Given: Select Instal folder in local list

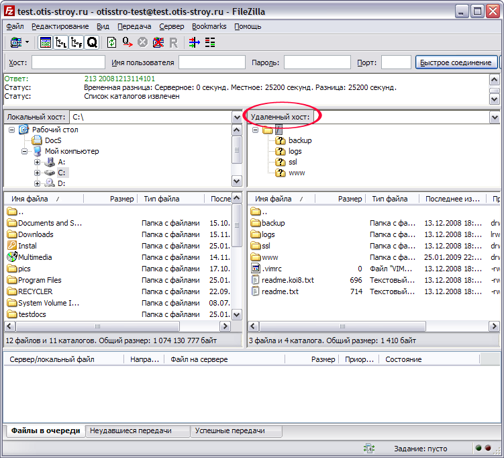Looking at the screenshot, I should (28, 246).
